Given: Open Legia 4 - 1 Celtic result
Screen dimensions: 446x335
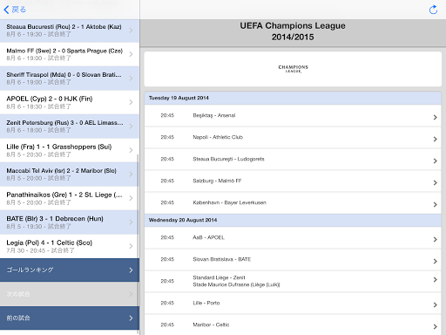Looking at the screenshot, I should pos(70,246).
